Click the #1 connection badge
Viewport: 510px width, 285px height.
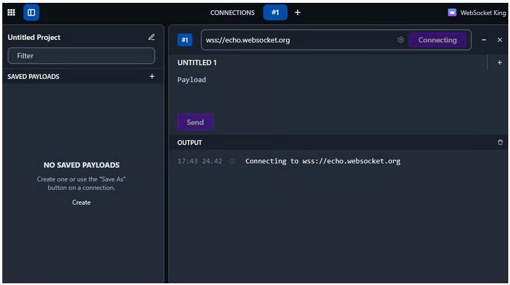pos(185,40)
